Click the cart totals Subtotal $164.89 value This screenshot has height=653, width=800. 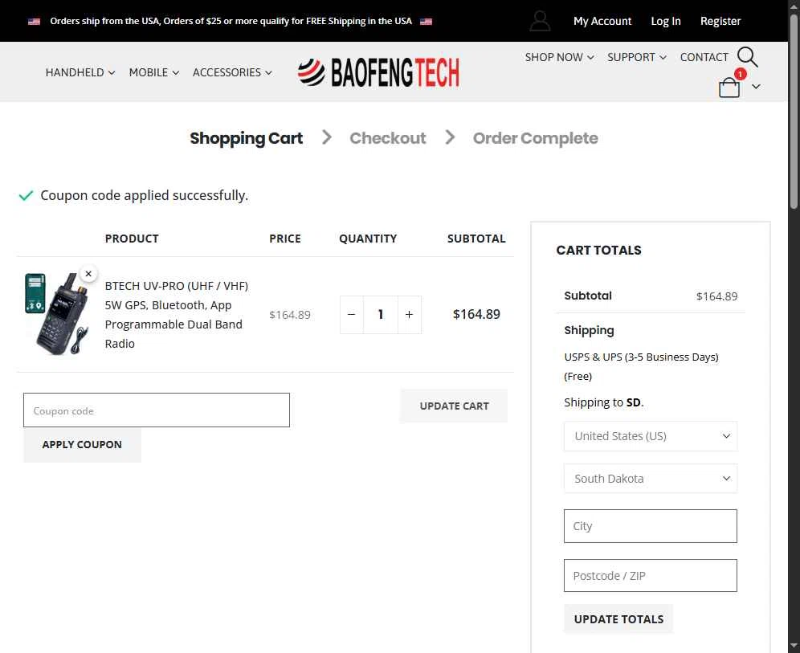(x=716, y=296)
